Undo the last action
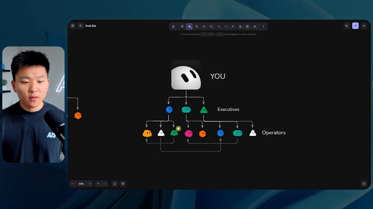This screenshot has height=209, width=373. pyautogui.click(x=98, y=183)
